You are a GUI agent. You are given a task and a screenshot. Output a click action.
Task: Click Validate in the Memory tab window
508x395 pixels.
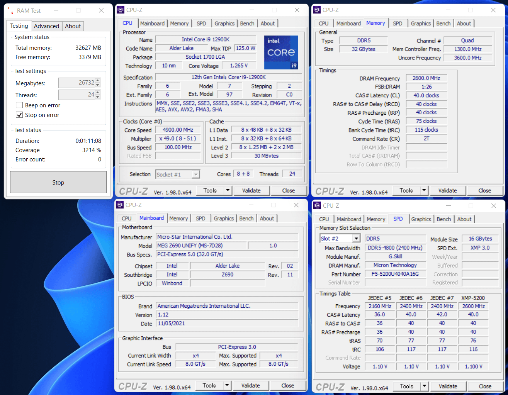coord(448,190)
